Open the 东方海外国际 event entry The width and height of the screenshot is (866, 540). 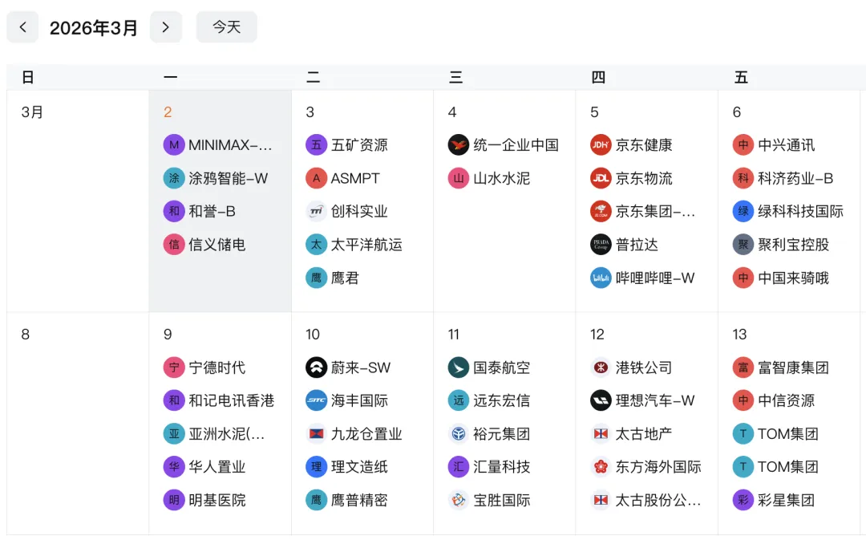646,467
